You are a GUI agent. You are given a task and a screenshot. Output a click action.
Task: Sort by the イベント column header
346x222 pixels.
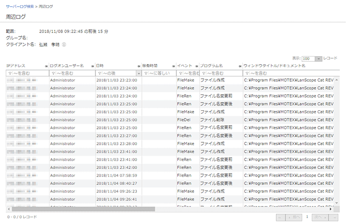point(184,66)
